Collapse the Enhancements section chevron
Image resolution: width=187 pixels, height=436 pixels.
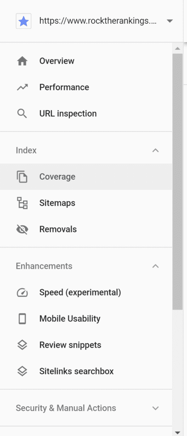click(156, 266)
